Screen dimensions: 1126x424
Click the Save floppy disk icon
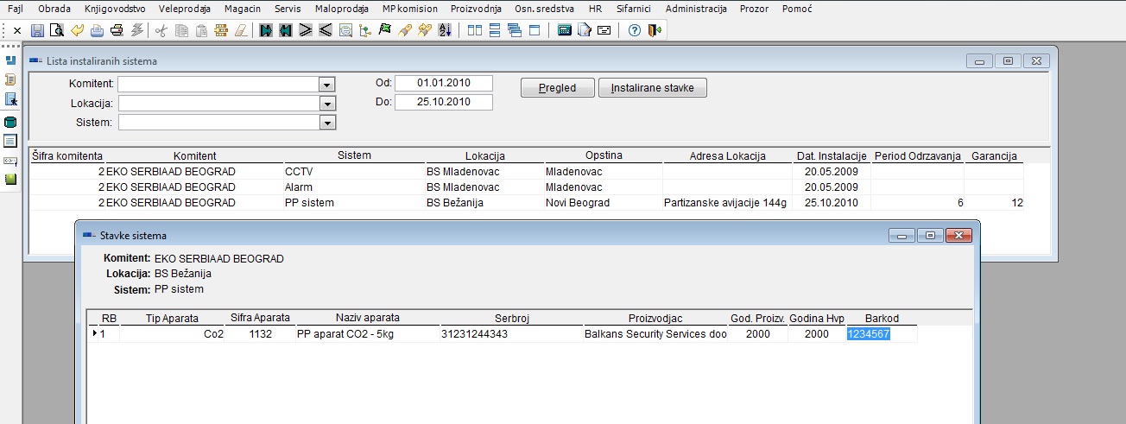click(x=37, y=30)
